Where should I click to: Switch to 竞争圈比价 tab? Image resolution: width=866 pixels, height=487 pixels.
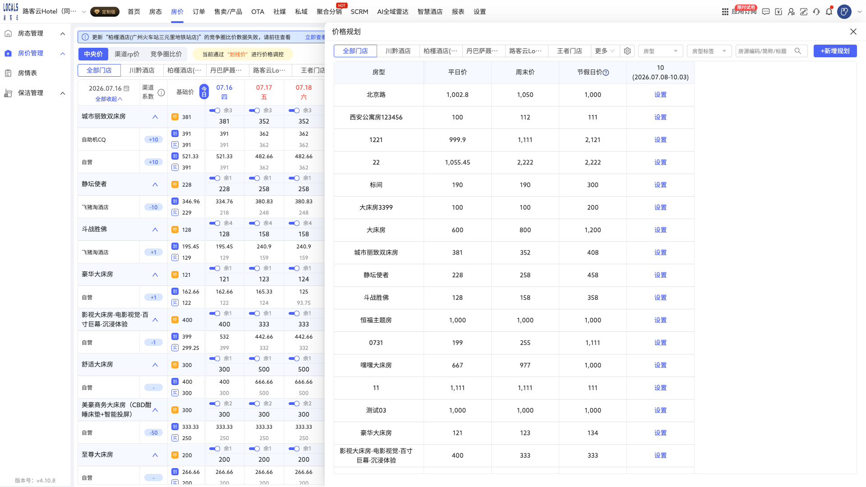tap(166, 54)
